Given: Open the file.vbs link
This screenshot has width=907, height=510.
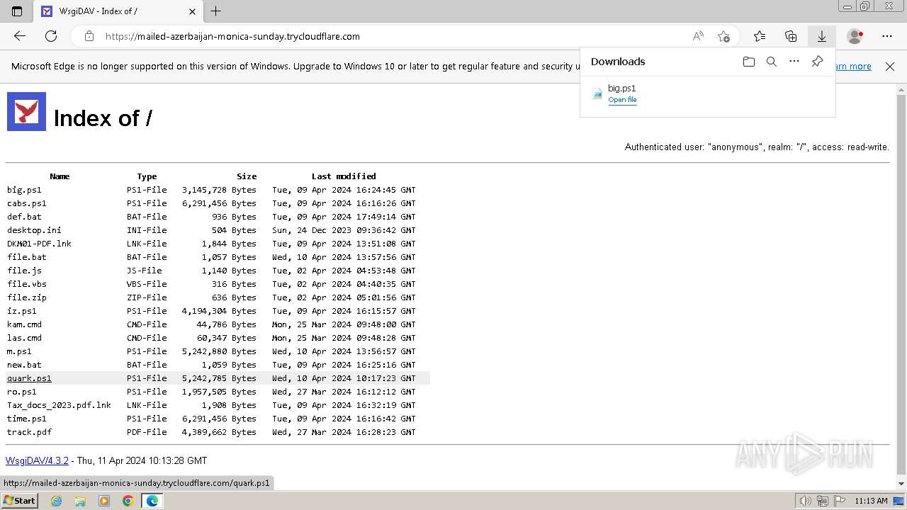Looking at the screenshot, I should click(27, 284).
